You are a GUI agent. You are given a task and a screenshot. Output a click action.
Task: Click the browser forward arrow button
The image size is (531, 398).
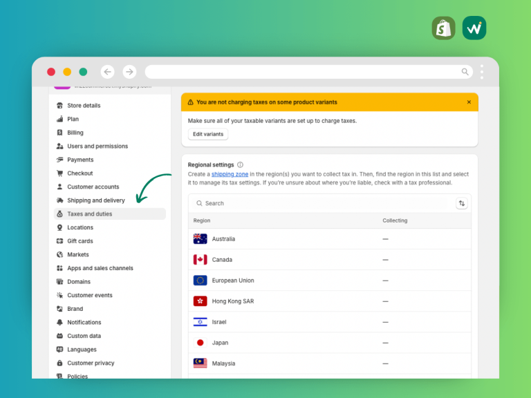(x=129, y=72)
